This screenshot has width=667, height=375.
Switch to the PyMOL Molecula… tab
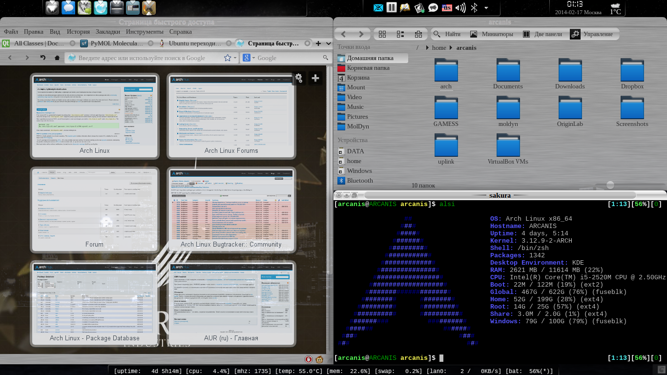tap(117, 43)
